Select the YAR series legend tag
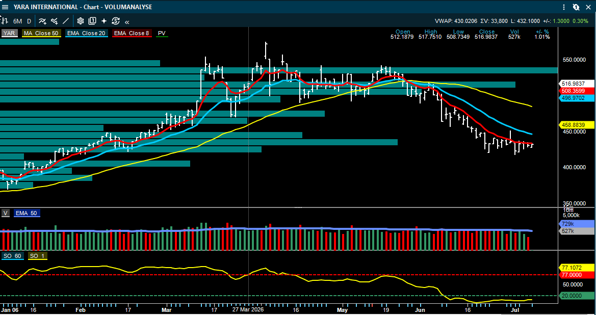 [9, 33]
